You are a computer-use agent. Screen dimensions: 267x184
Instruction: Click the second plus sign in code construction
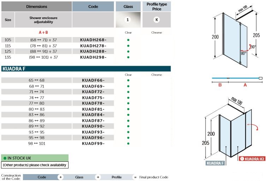point(98,177)
